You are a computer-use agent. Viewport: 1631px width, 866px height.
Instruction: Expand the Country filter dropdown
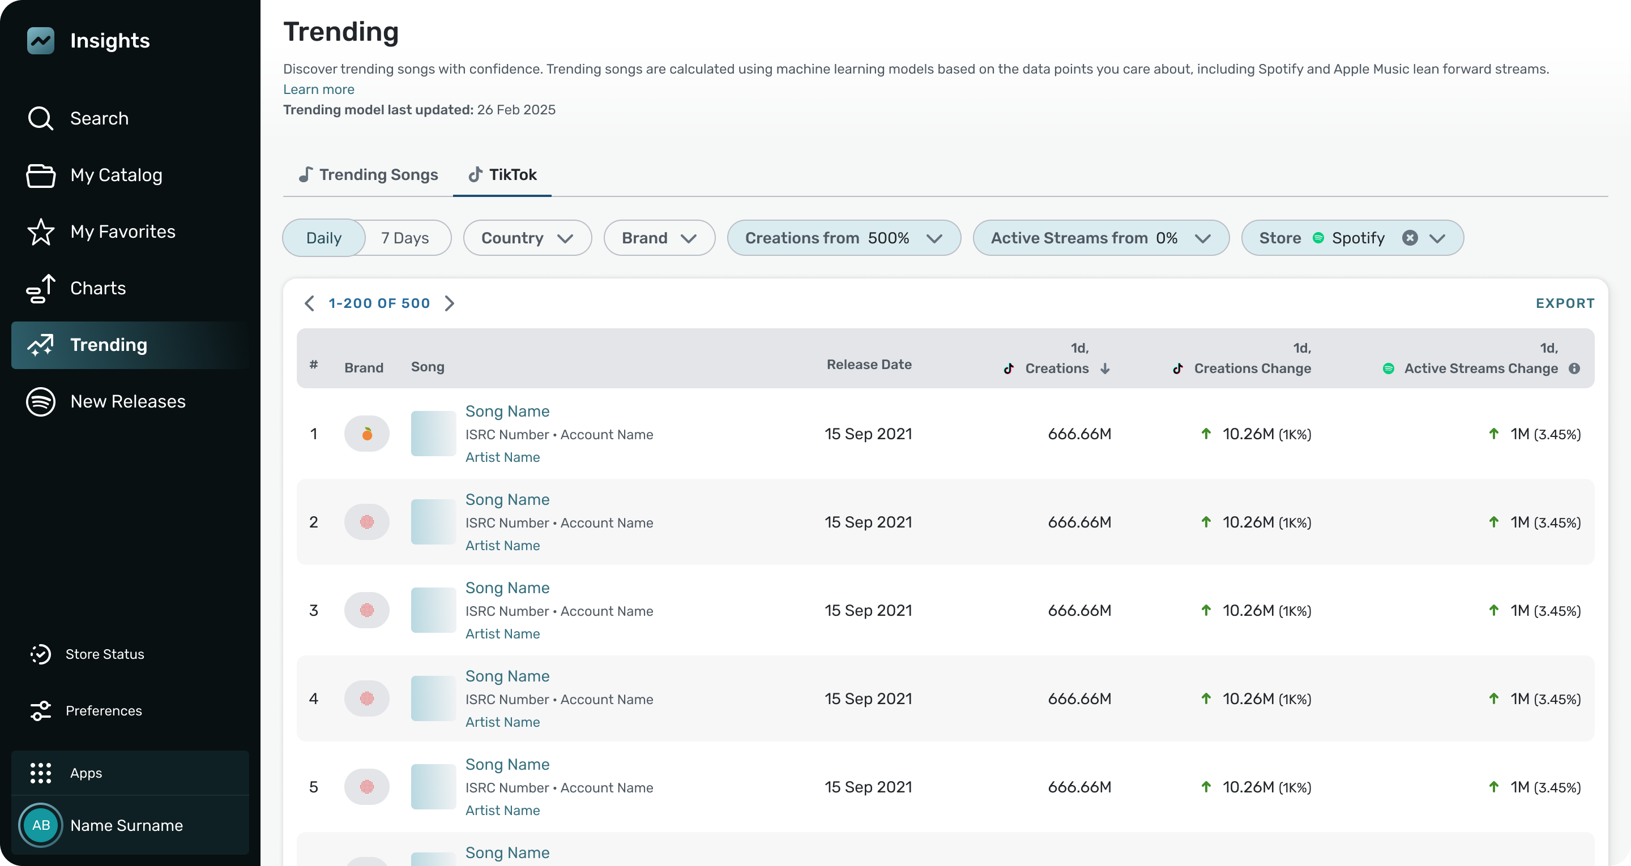click(x=527, y=238)
